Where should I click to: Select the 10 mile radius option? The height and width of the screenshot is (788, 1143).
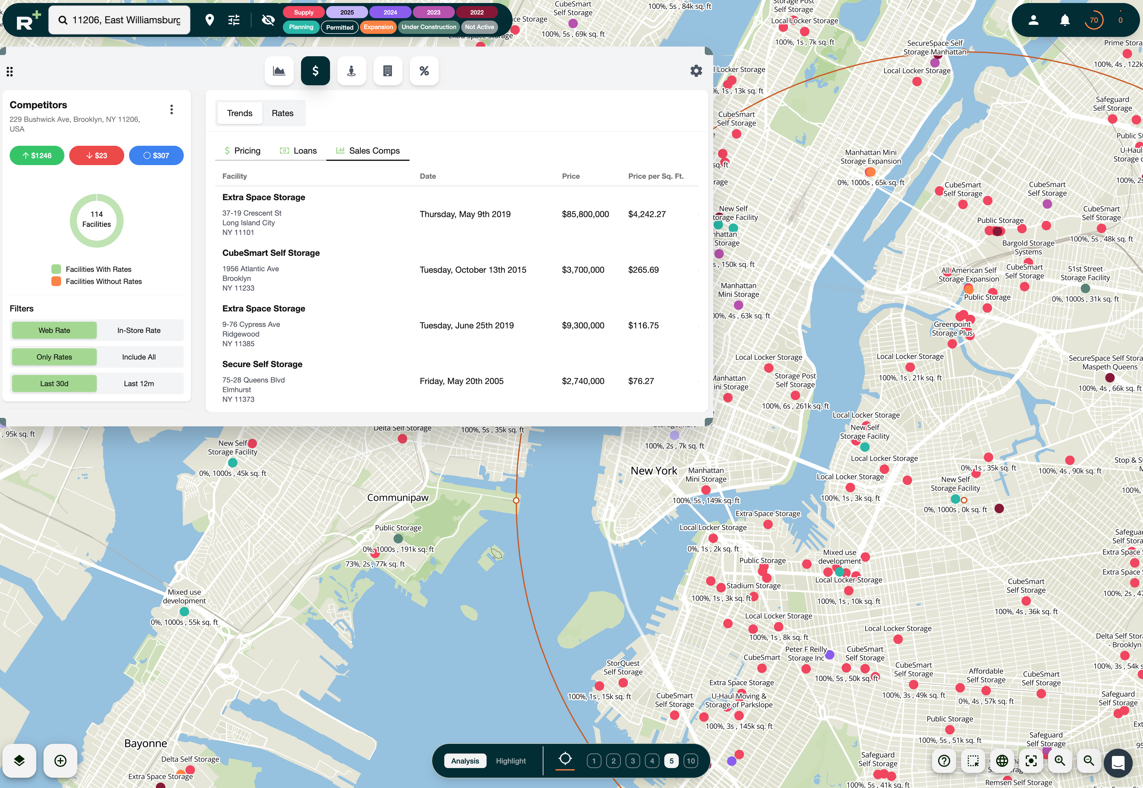pos(691,761)
